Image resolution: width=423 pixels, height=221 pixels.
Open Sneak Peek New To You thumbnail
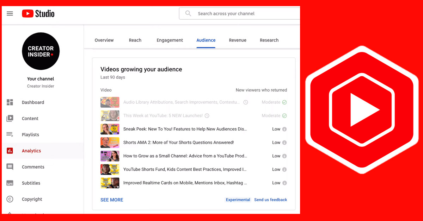click(x=110, y=129)
